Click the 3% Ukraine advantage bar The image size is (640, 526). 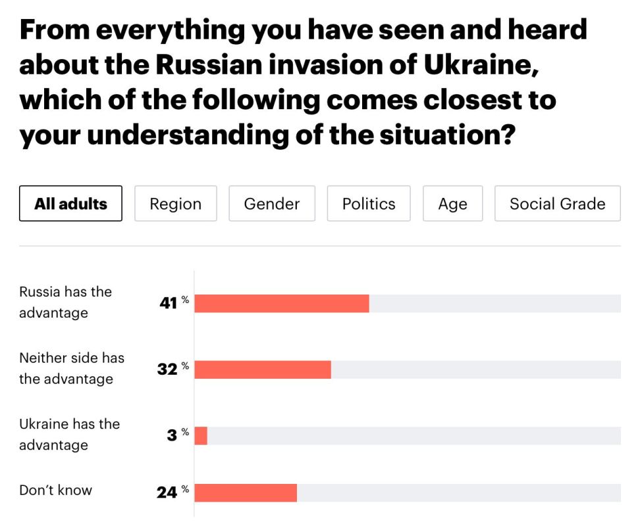click(x=201, y=436)
